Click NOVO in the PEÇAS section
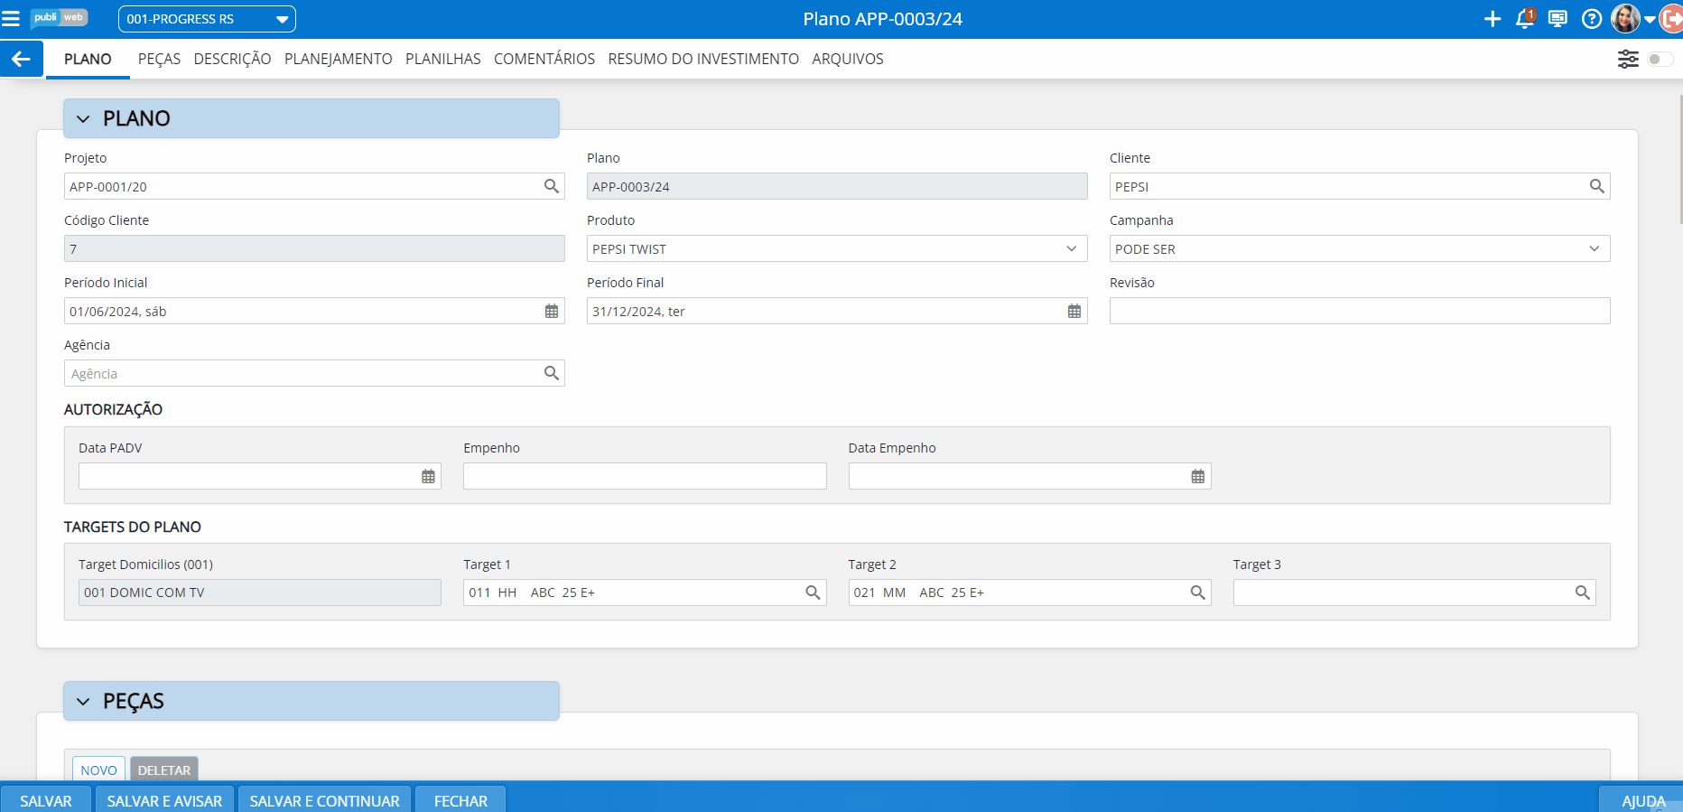The image size is (1683, 812). [98, 770]
